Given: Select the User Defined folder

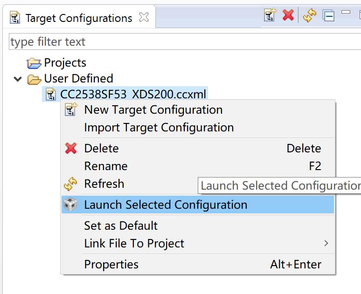Looking at the screenshot, I should [x=78, y=78].
